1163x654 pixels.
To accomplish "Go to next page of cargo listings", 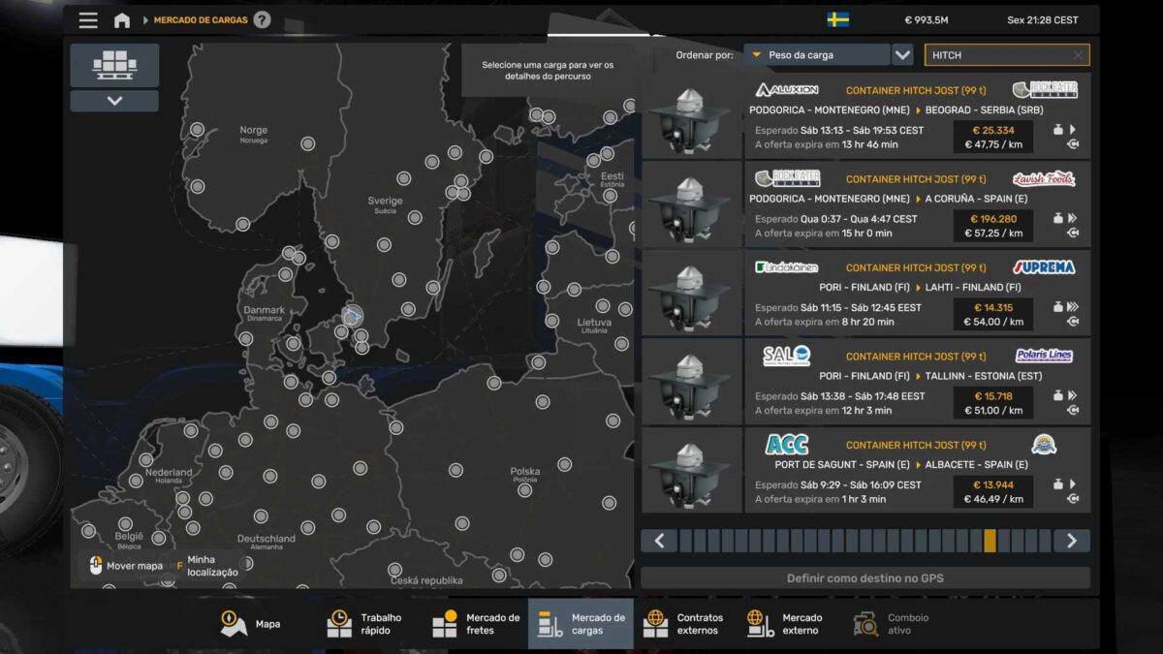I will pyautogui.click(x=1071, y=541).
